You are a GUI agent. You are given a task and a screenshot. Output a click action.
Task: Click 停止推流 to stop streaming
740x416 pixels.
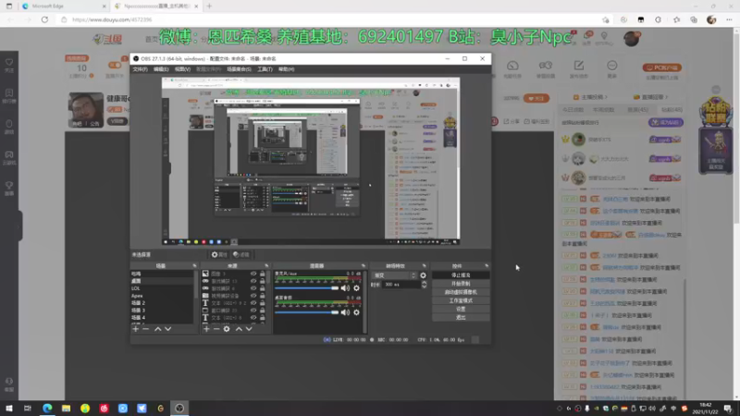pos(461,275)
